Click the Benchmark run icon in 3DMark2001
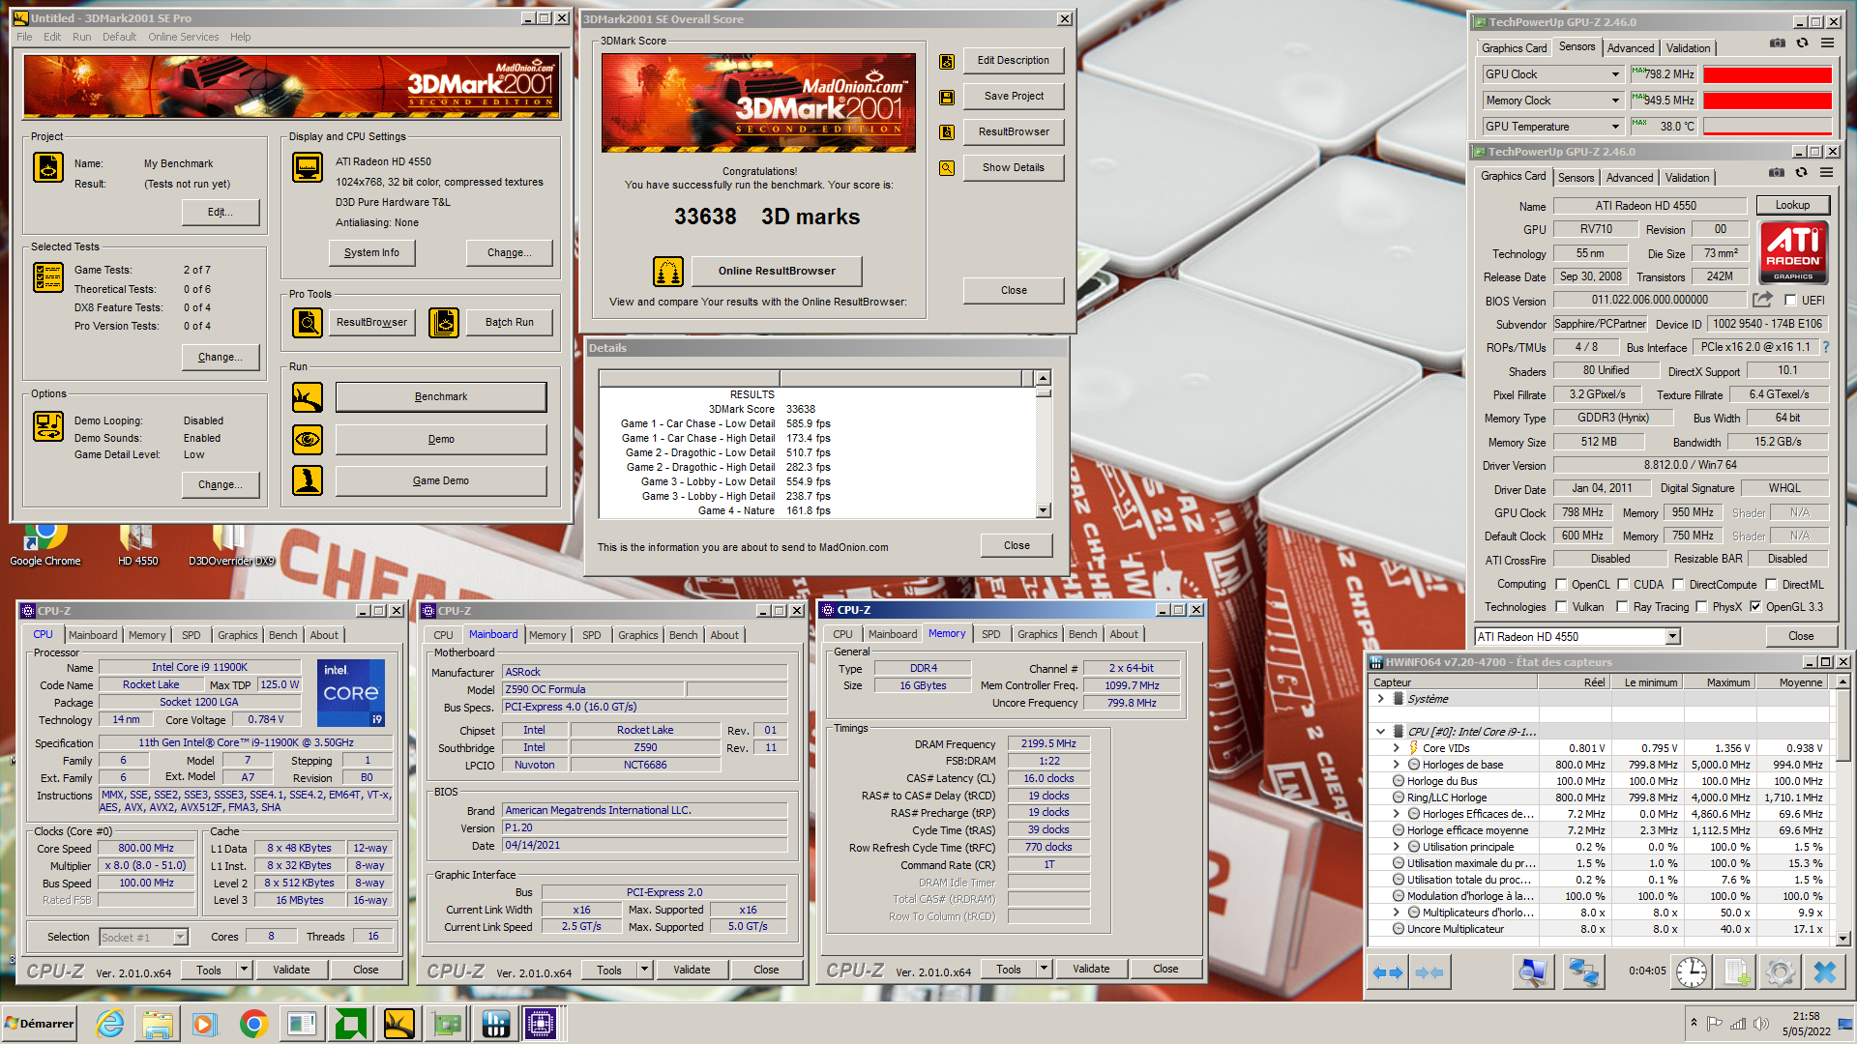 (x=308, y=396)
